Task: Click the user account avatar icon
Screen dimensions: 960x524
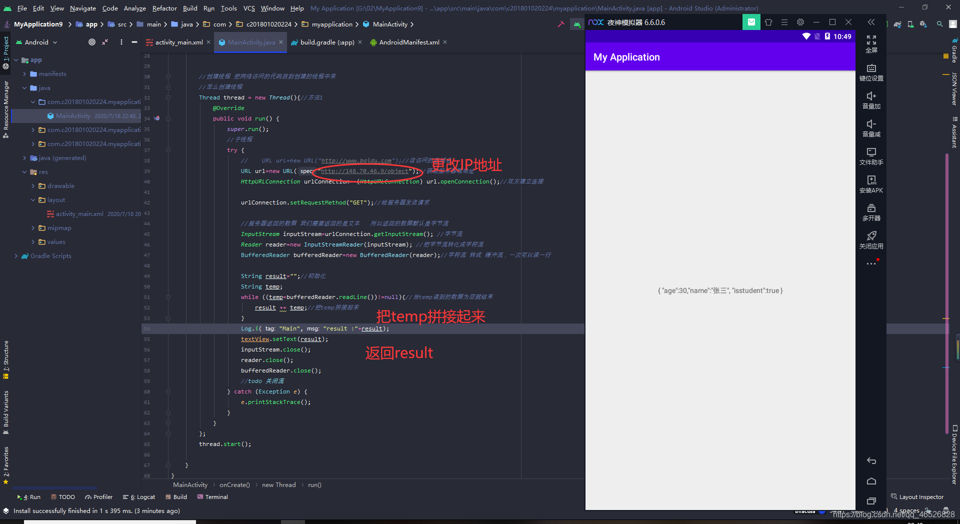Action: [953, 24]
